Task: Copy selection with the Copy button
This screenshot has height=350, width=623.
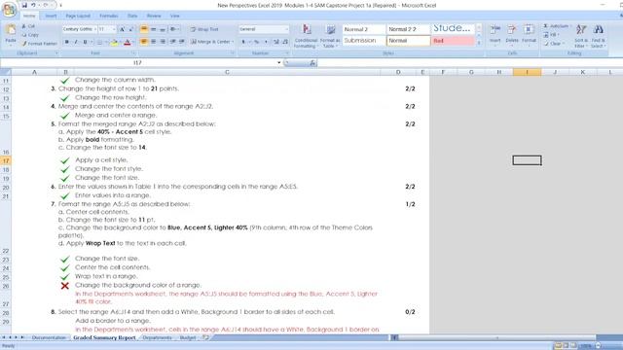Action: [x=30, y=35]
